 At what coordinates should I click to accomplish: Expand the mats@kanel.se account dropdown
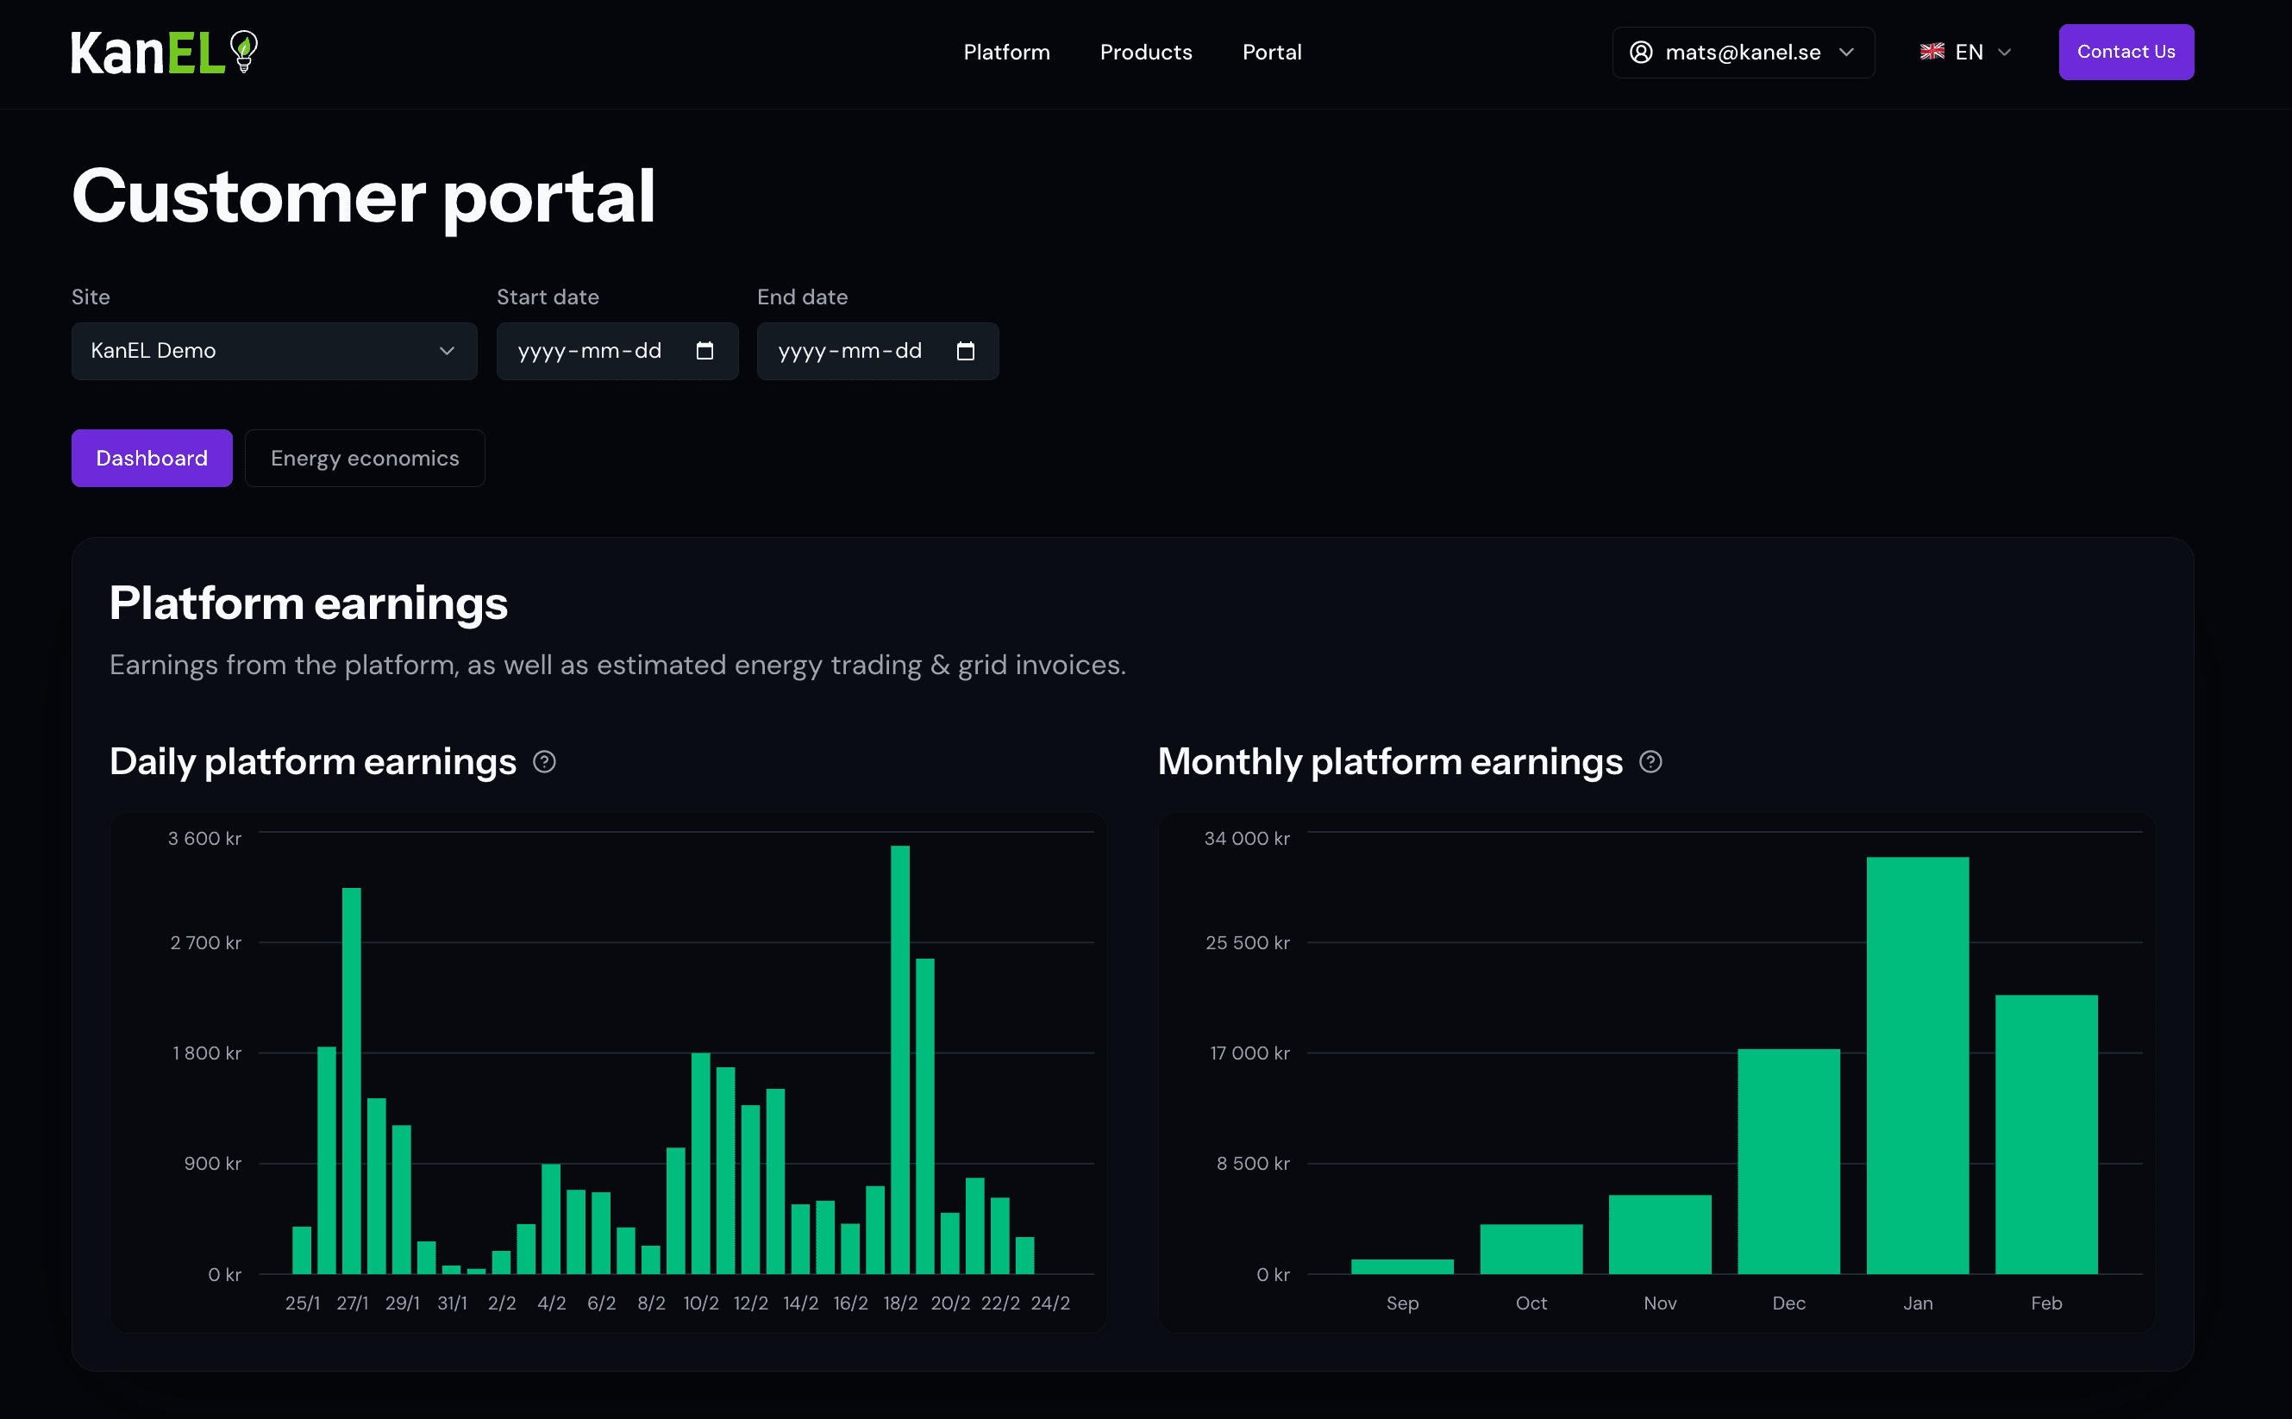1847,53
